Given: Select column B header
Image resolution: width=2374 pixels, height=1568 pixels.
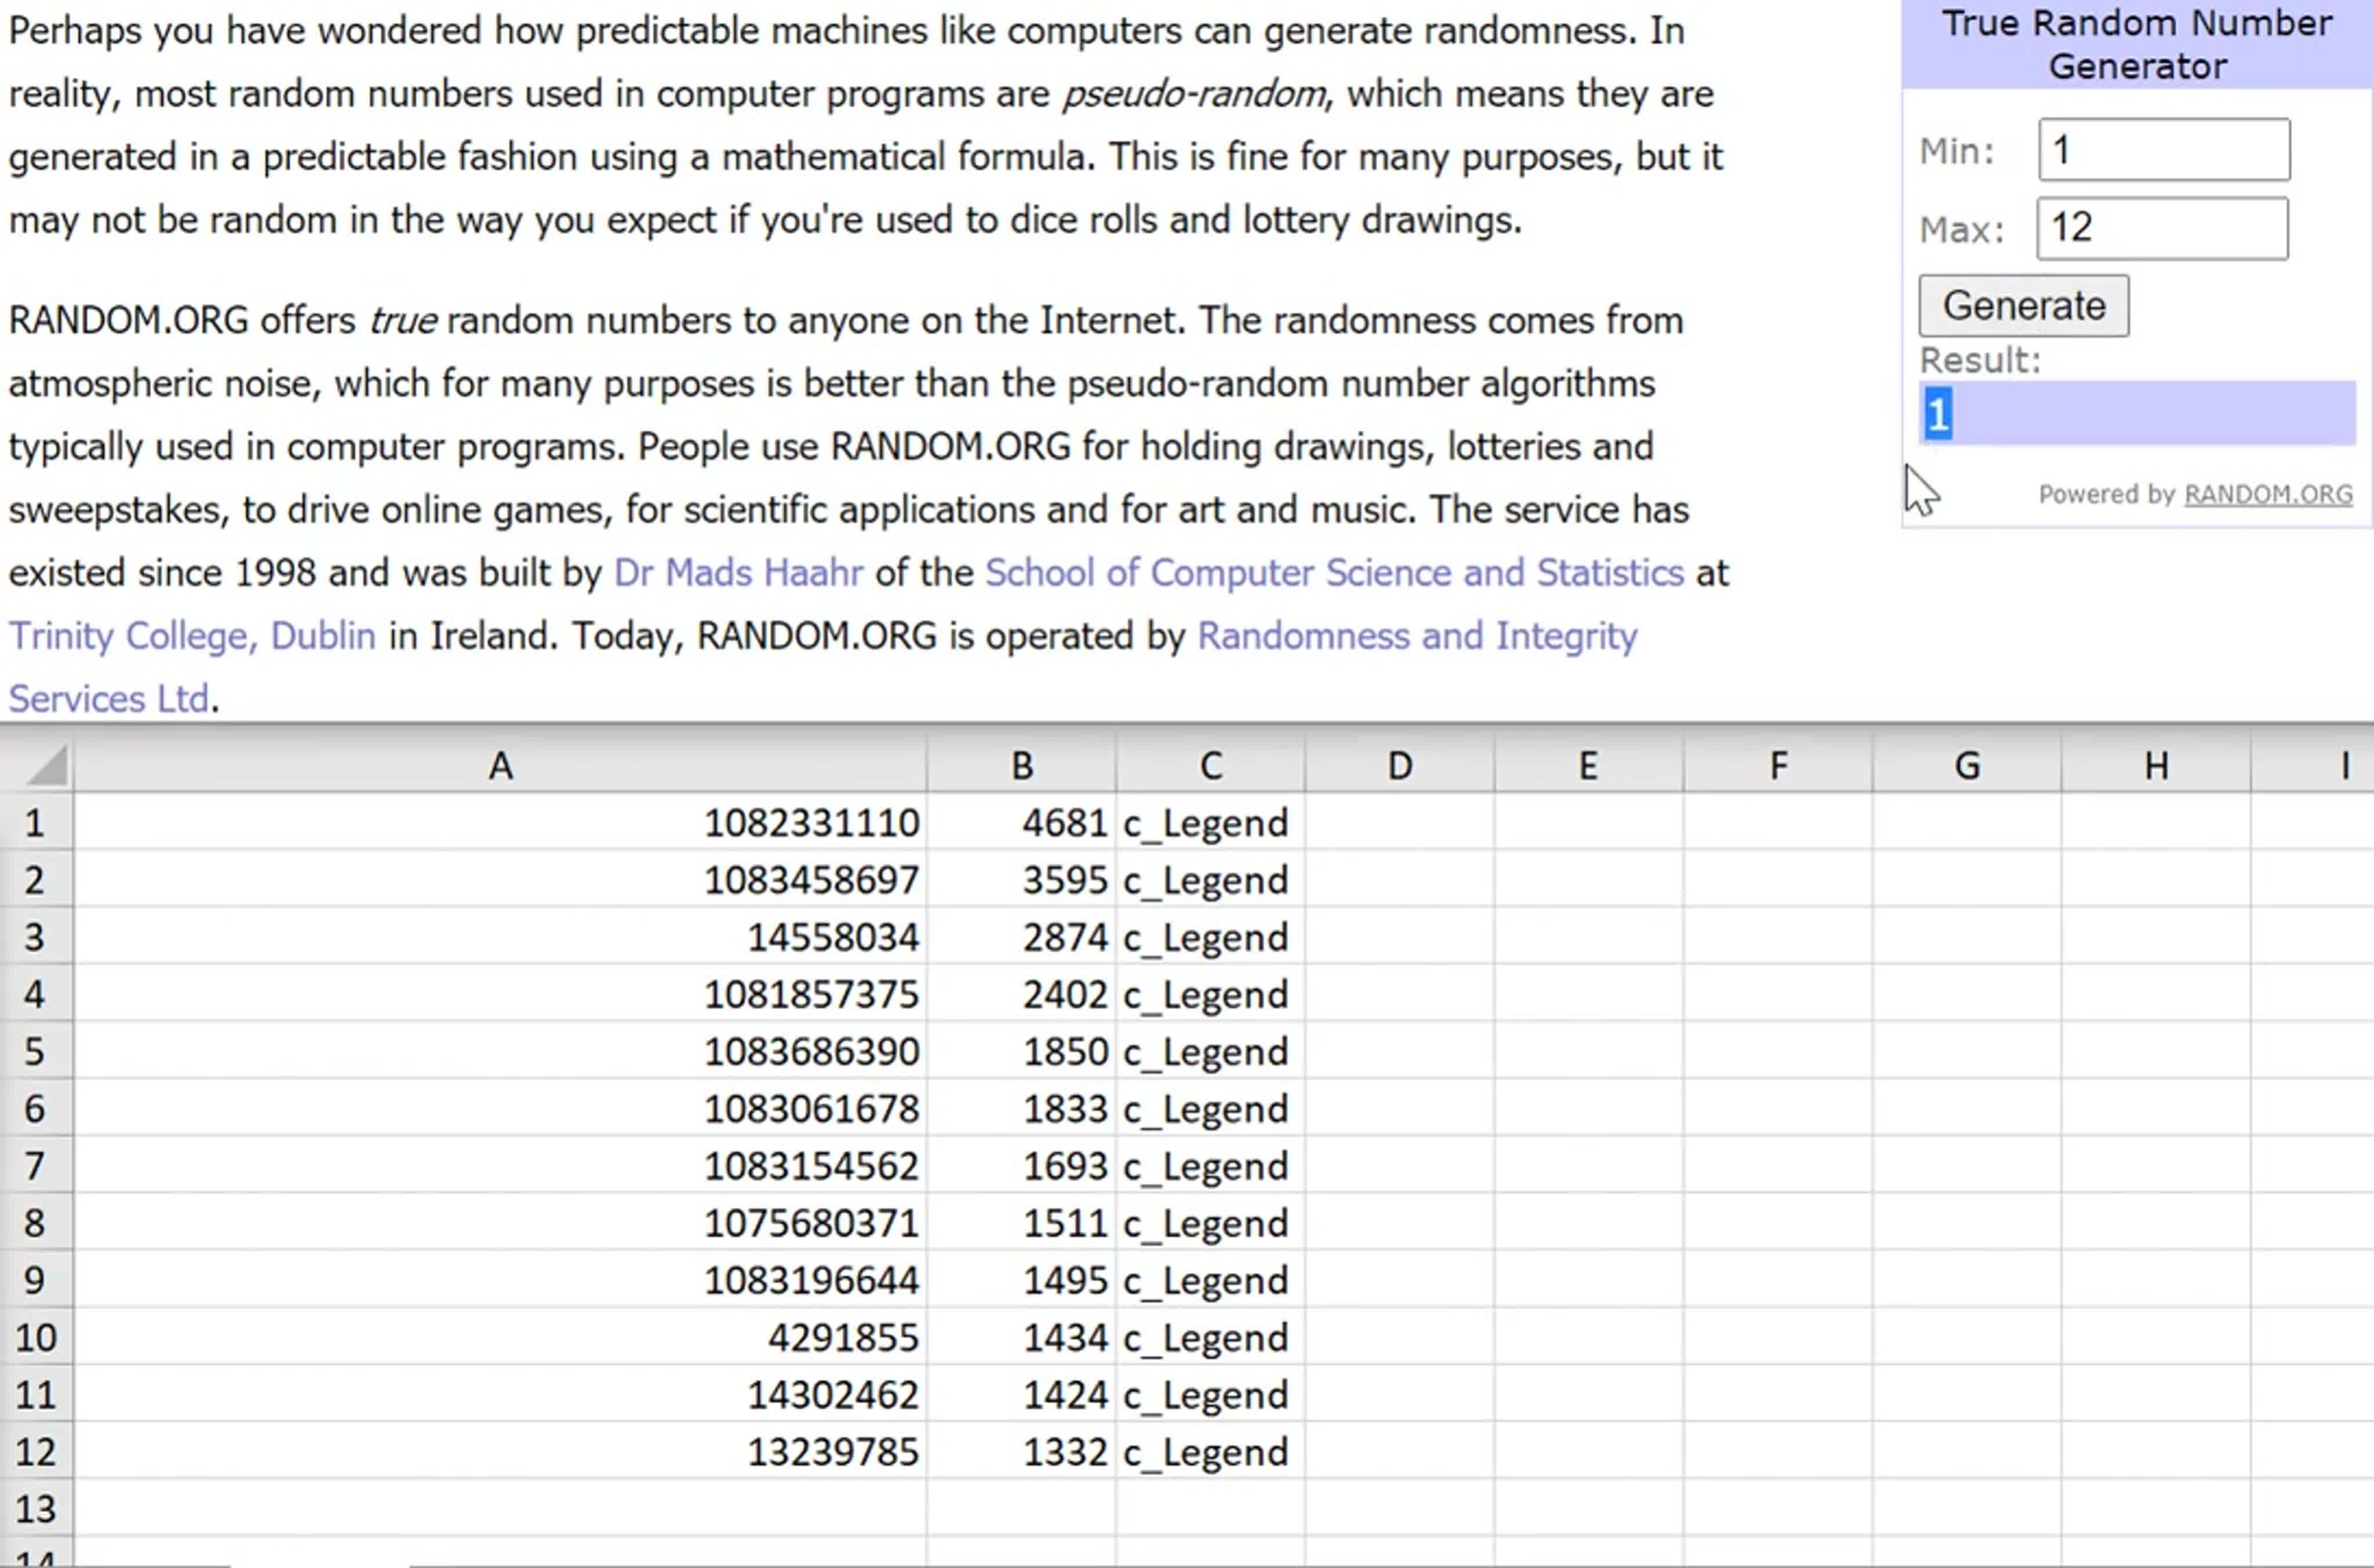Looking at the screenshot, I should pyautogui.click(x=1021, y=766).
